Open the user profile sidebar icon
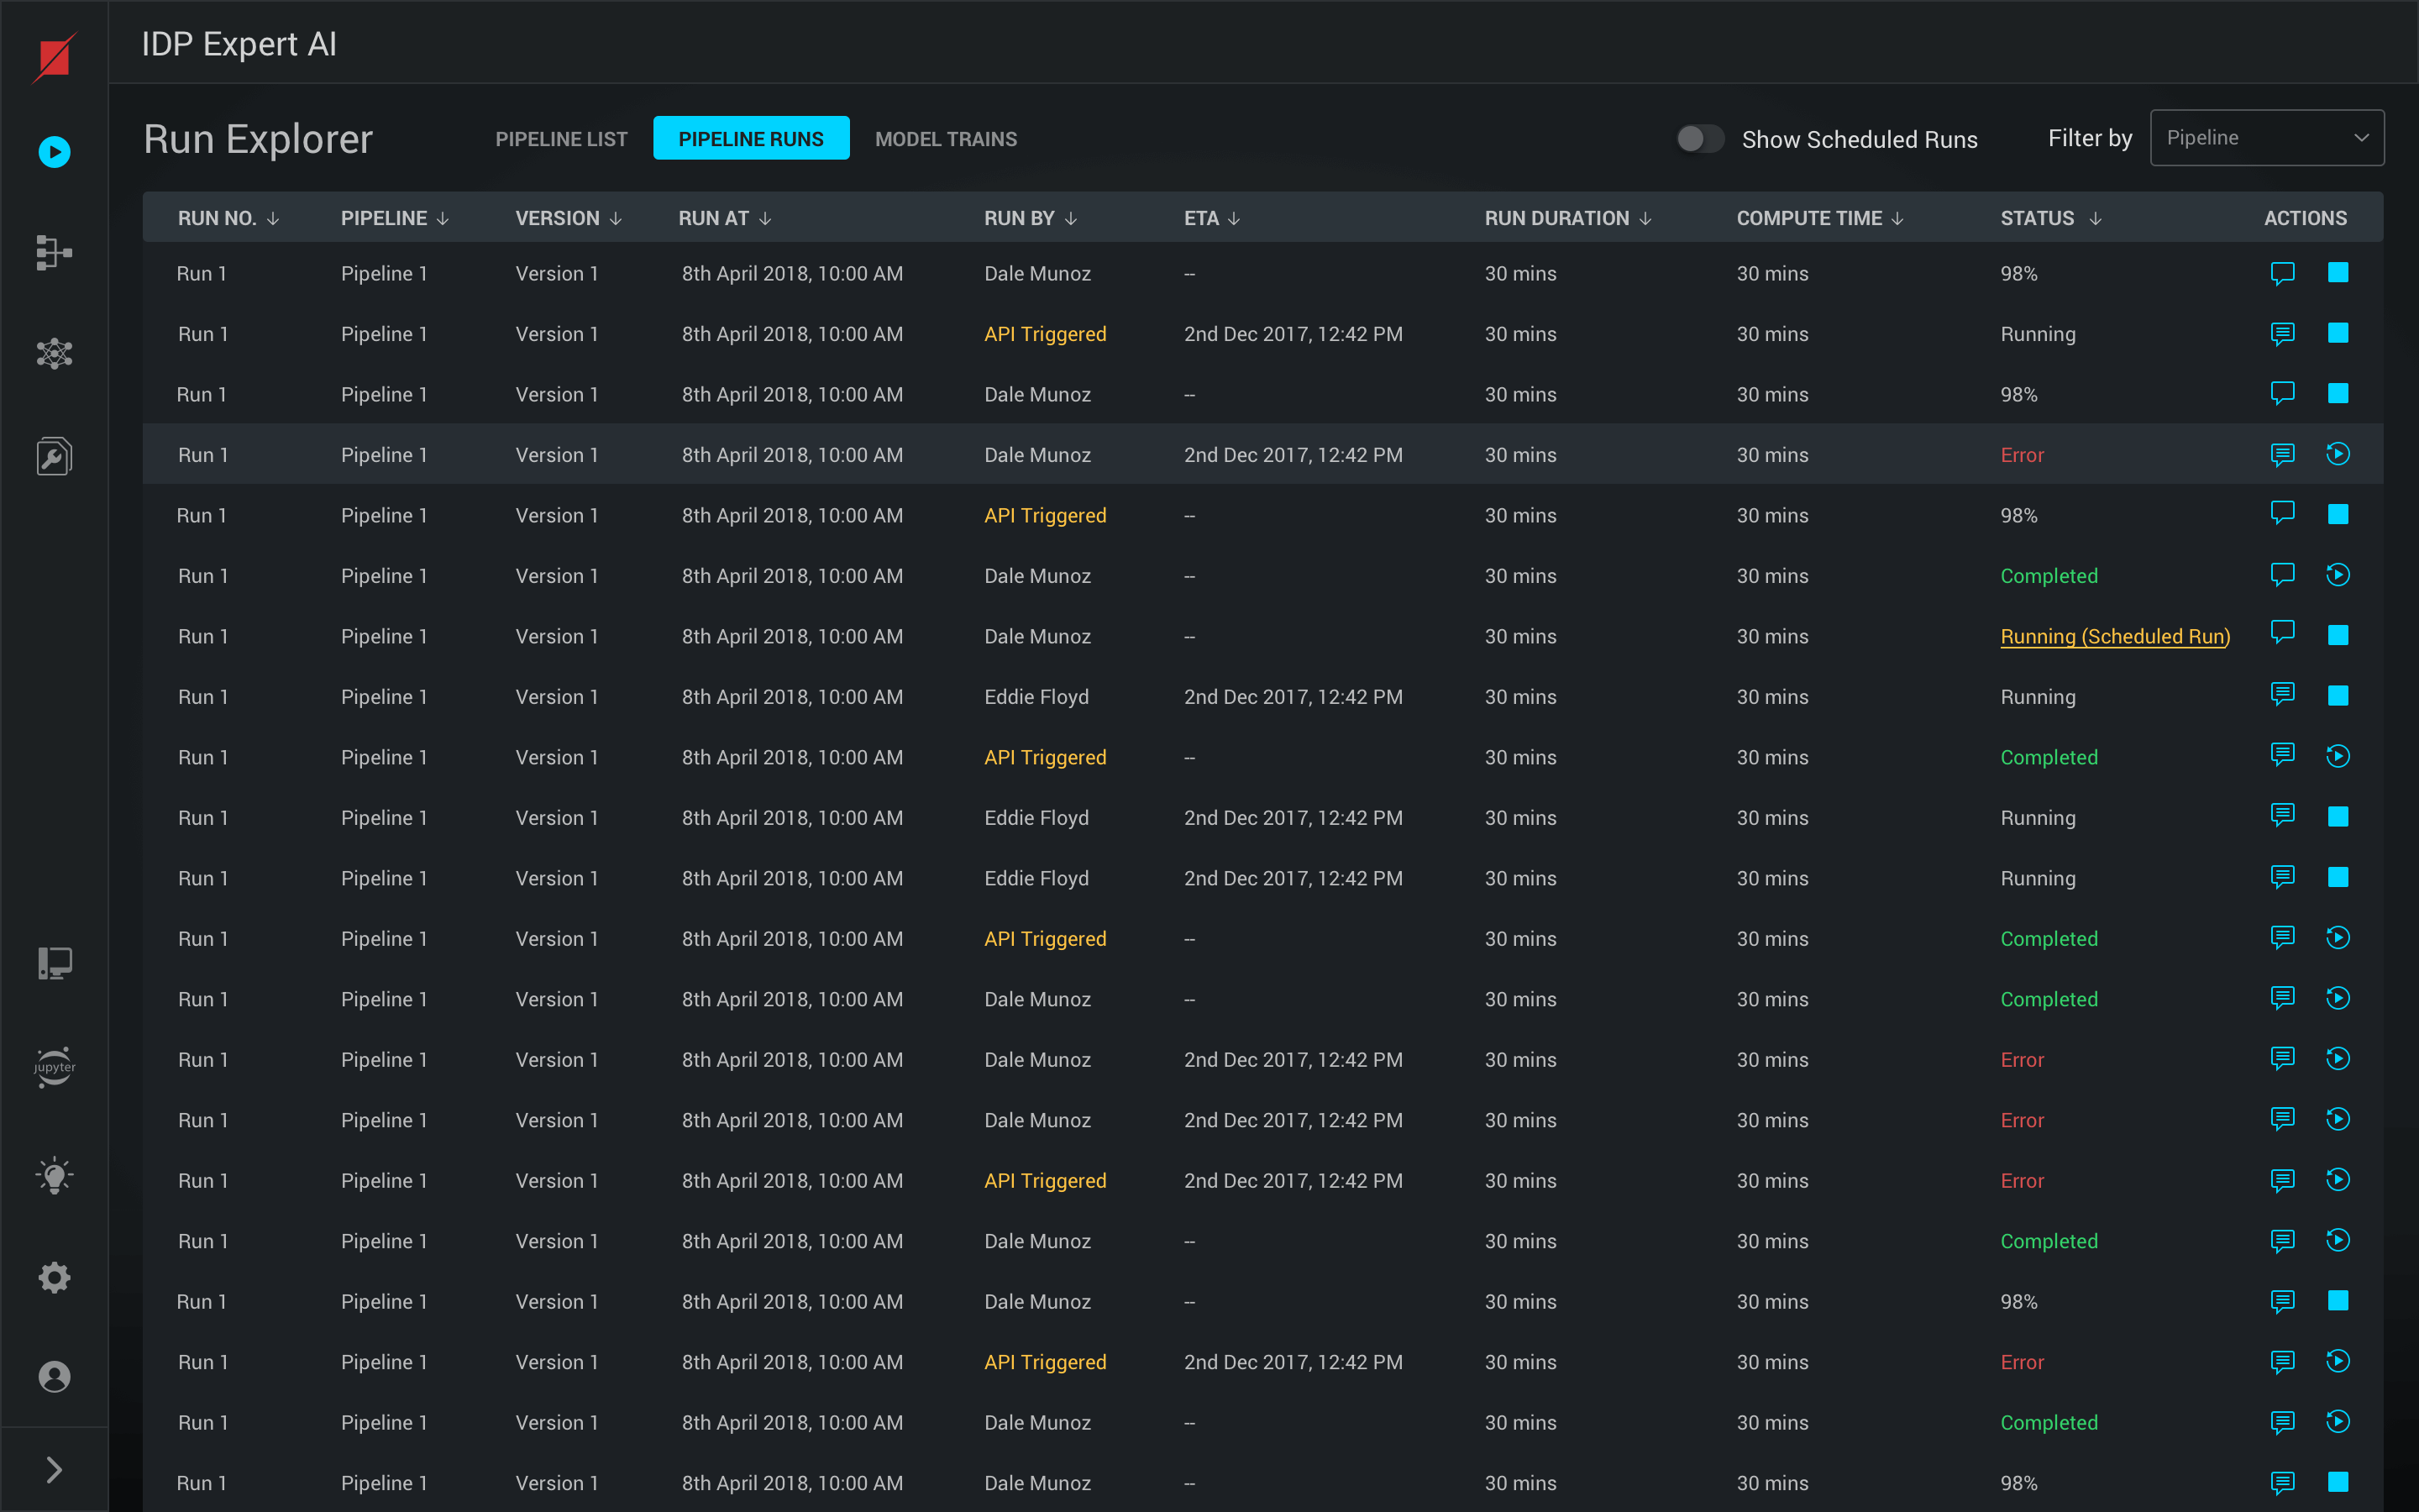Screen dimensions: 2419x1512 [54, 1377]
